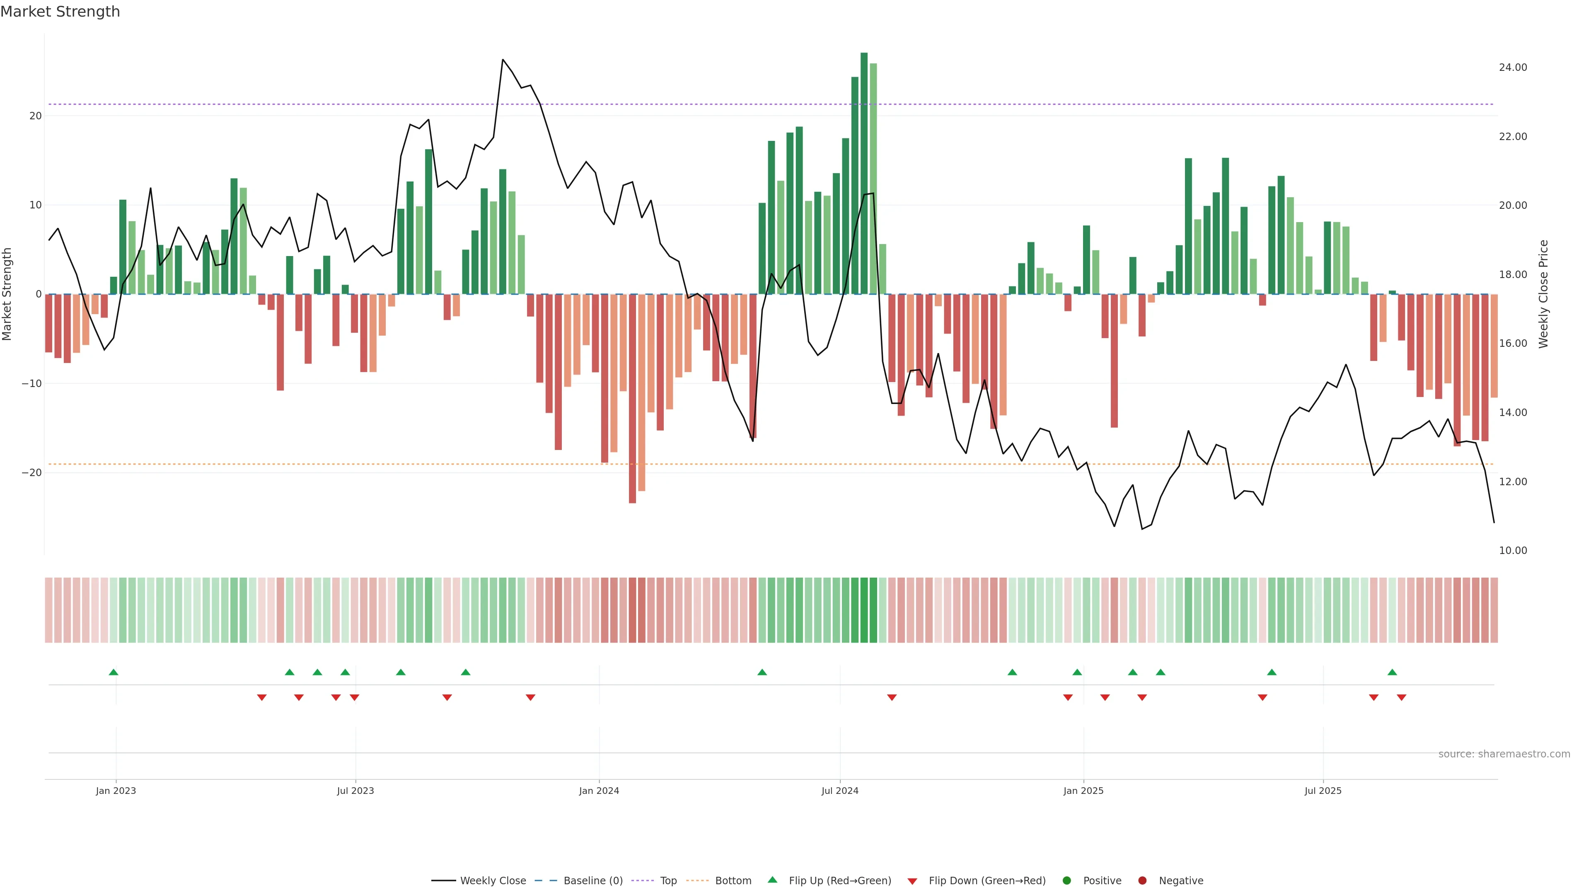Screen dimensions: 1591x895
Task: Click the lone green flip-up triangle before Jul 2024
Action: click(762, 672)
